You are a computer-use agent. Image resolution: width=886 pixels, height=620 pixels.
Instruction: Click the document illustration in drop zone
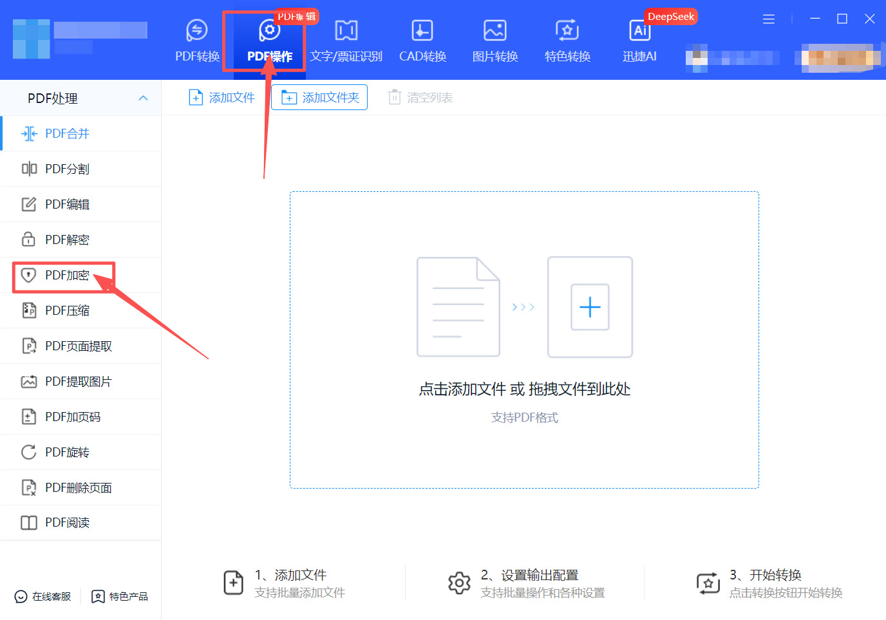[458, 307]
